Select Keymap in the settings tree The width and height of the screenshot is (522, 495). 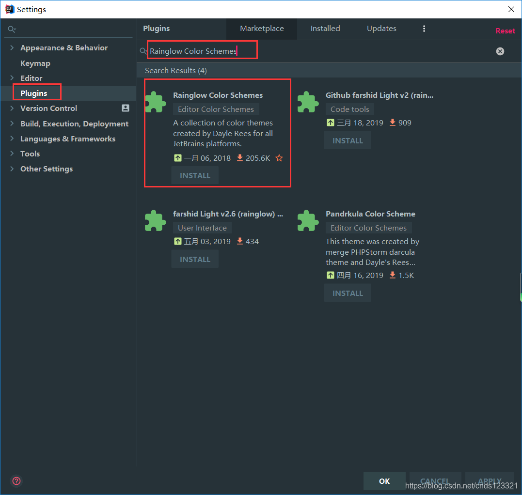pyautogui.click(x=35, y=63)
